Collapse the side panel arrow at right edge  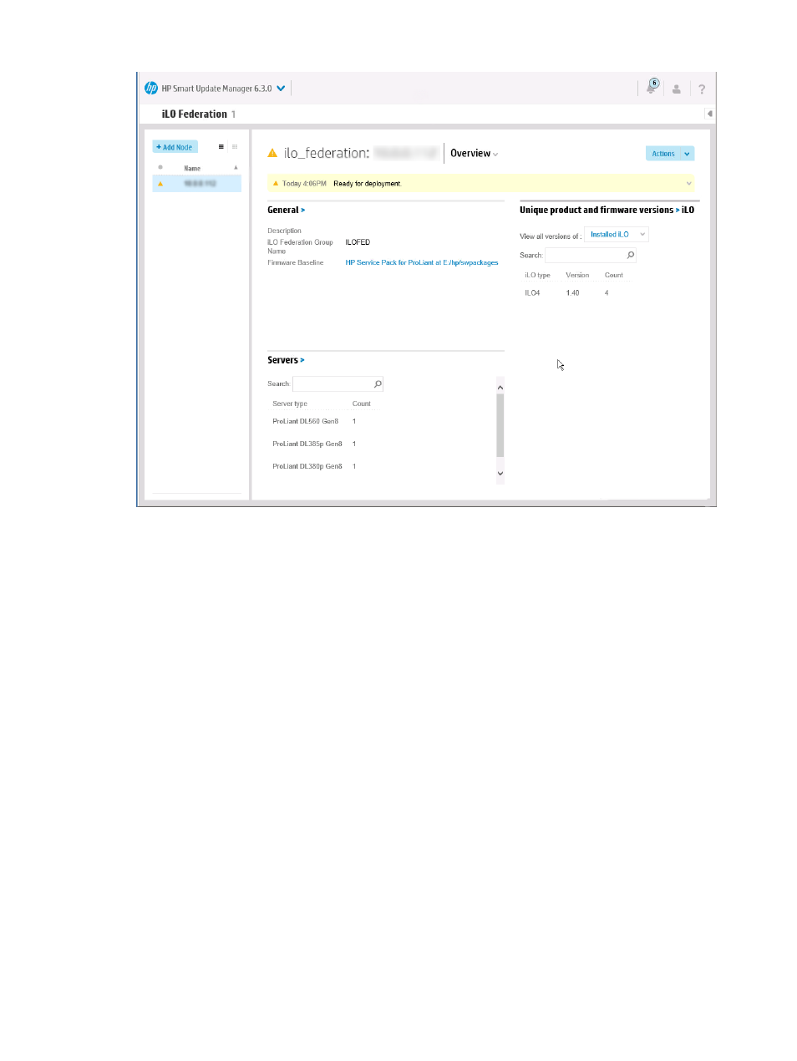709,114
